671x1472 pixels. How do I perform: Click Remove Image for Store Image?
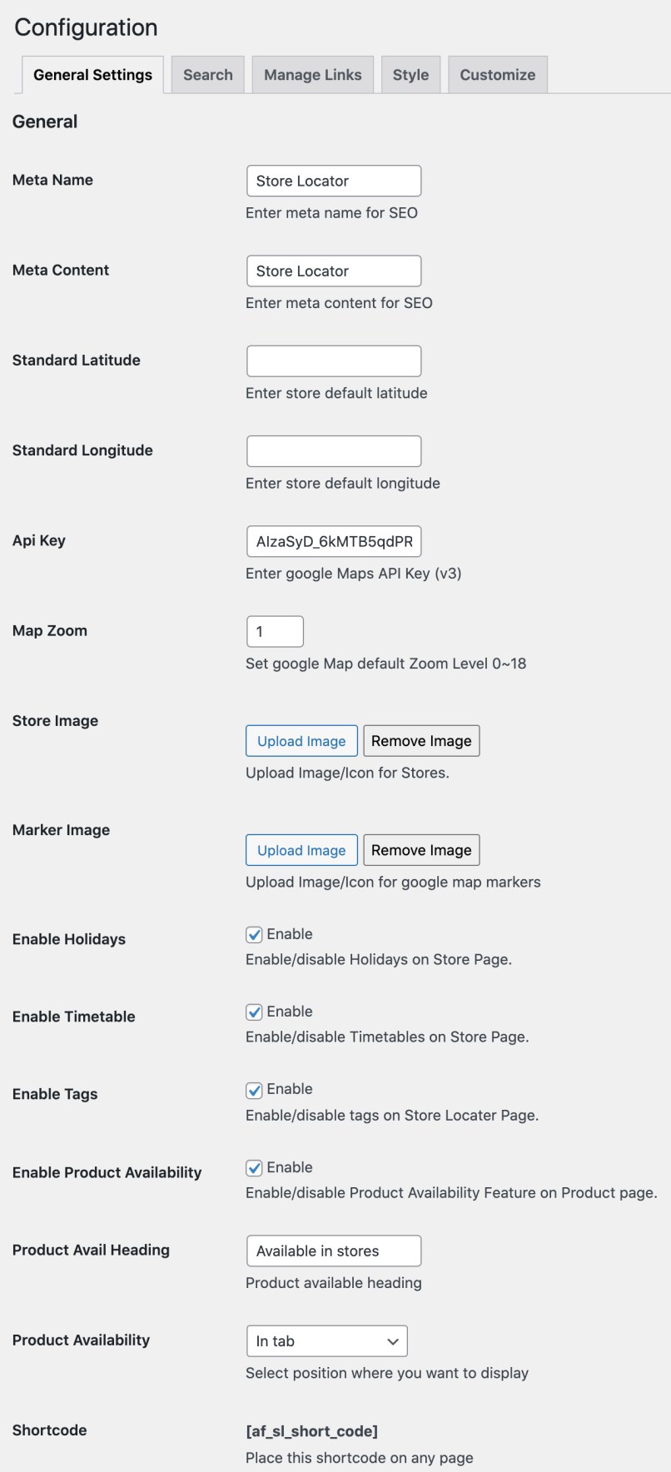(x=421, y=740)
